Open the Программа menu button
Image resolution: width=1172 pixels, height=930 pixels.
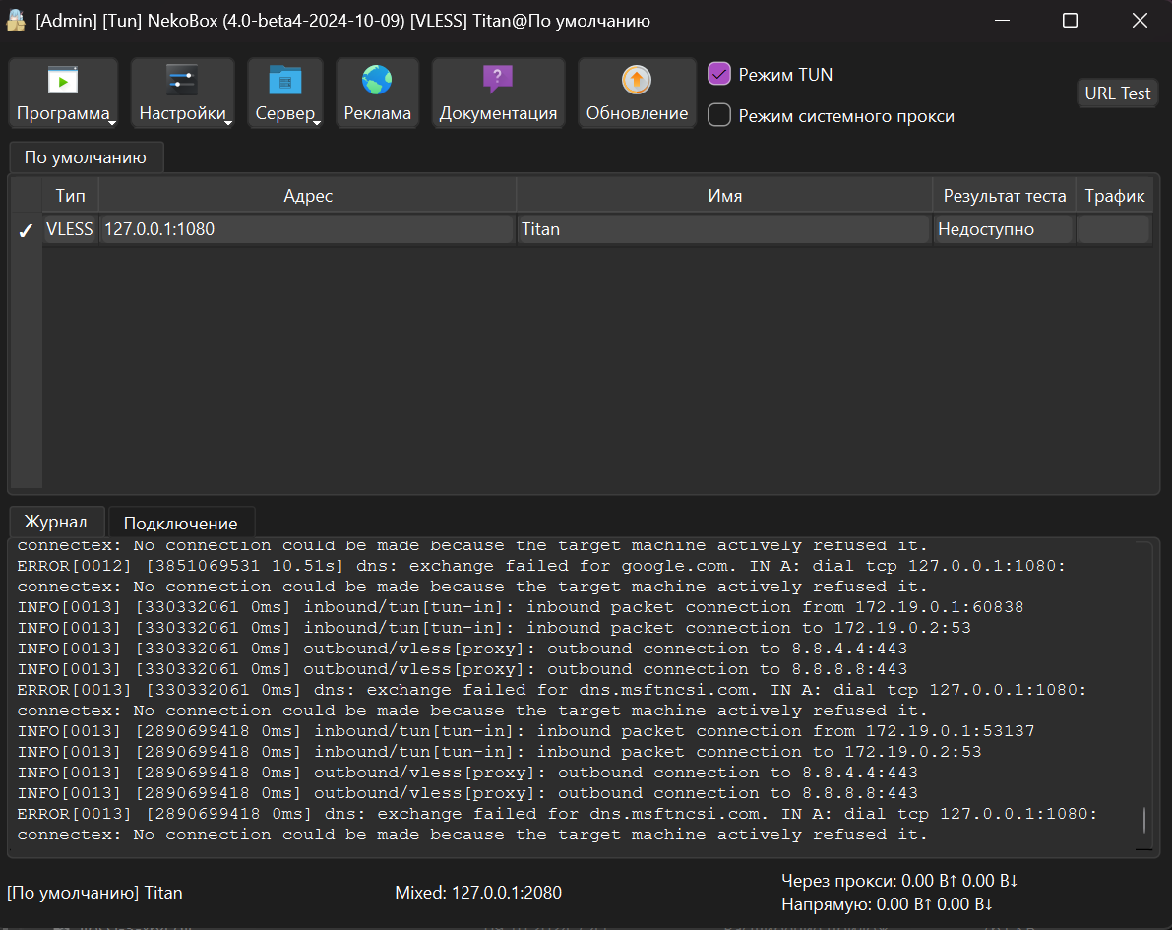coord(64,93)
